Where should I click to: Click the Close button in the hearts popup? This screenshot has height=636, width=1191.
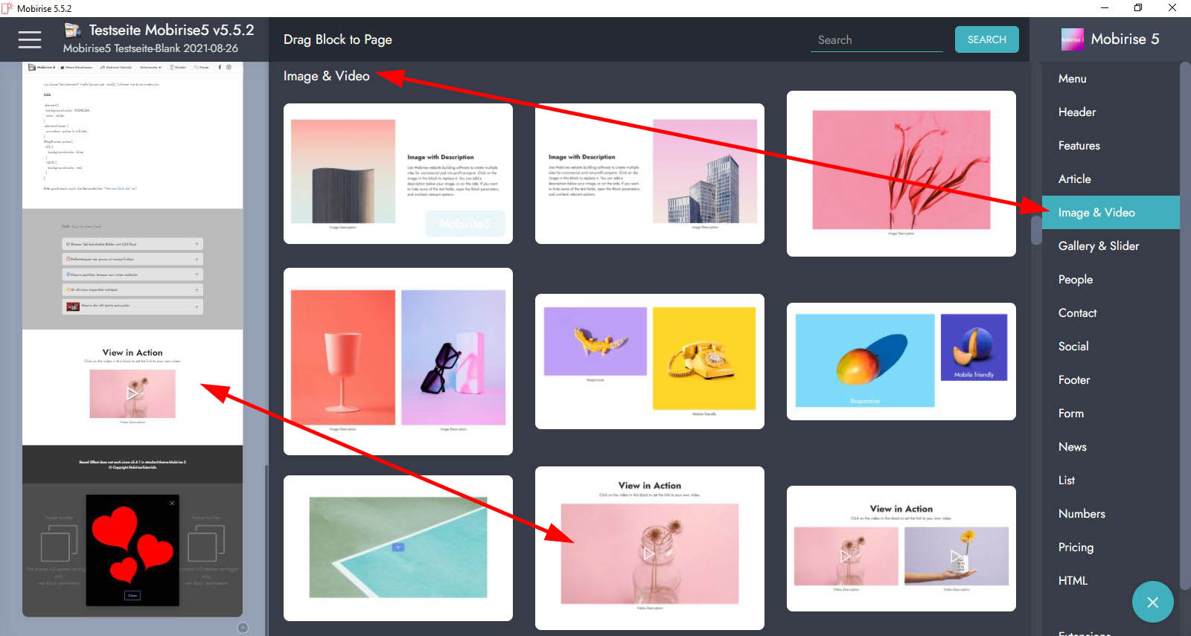(132, 595)
